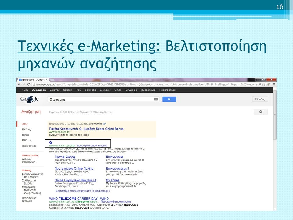This screenshot has height=220, width=293.
Task: Open Online Παραγγελία Πακέτου Q sitelink
Action: tap(75, 180)
